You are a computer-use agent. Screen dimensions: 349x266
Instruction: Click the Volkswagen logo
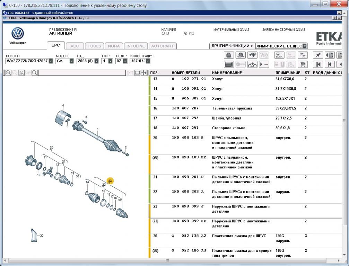(x=18, y=34)
